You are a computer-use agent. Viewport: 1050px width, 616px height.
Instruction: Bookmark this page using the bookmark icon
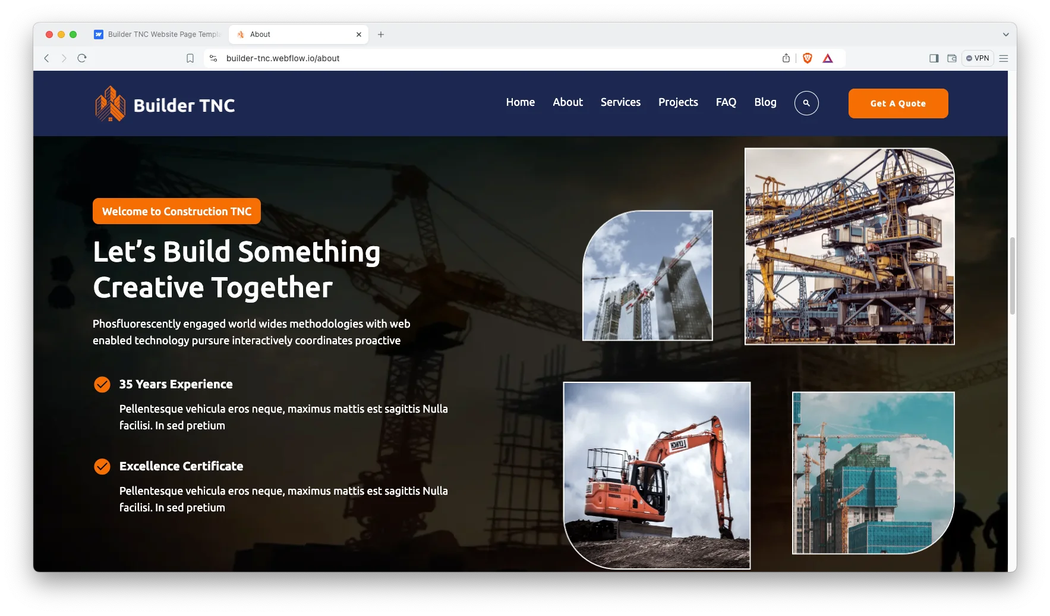click(x=190, y=58)
